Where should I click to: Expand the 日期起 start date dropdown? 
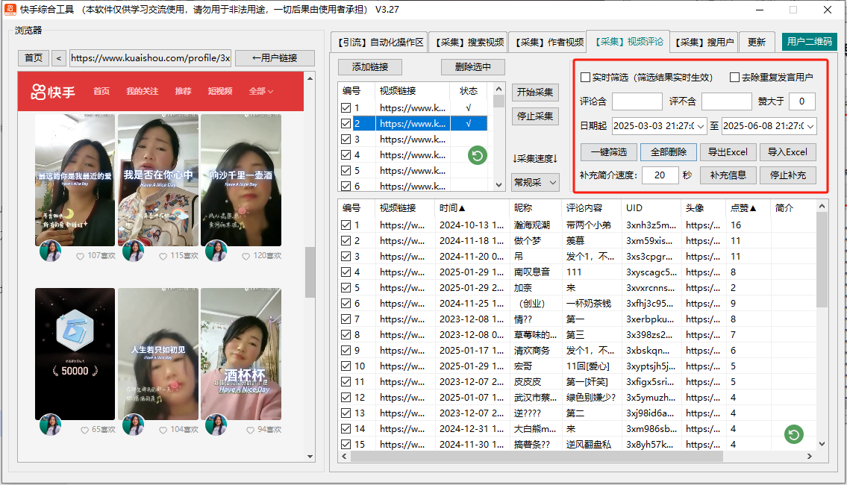pyautogui.click(x=700, y=126)
